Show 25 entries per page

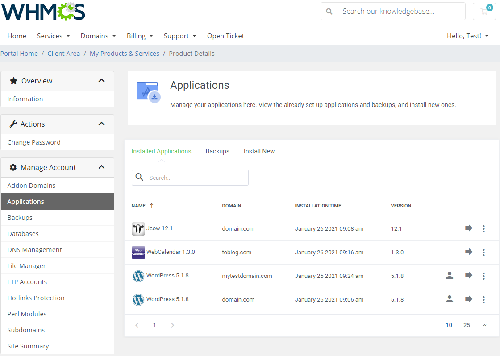(467, 325)
